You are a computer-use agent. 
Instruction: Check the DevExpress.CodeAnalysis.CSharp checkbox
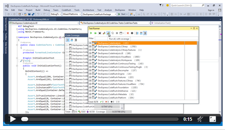(93, 46)
